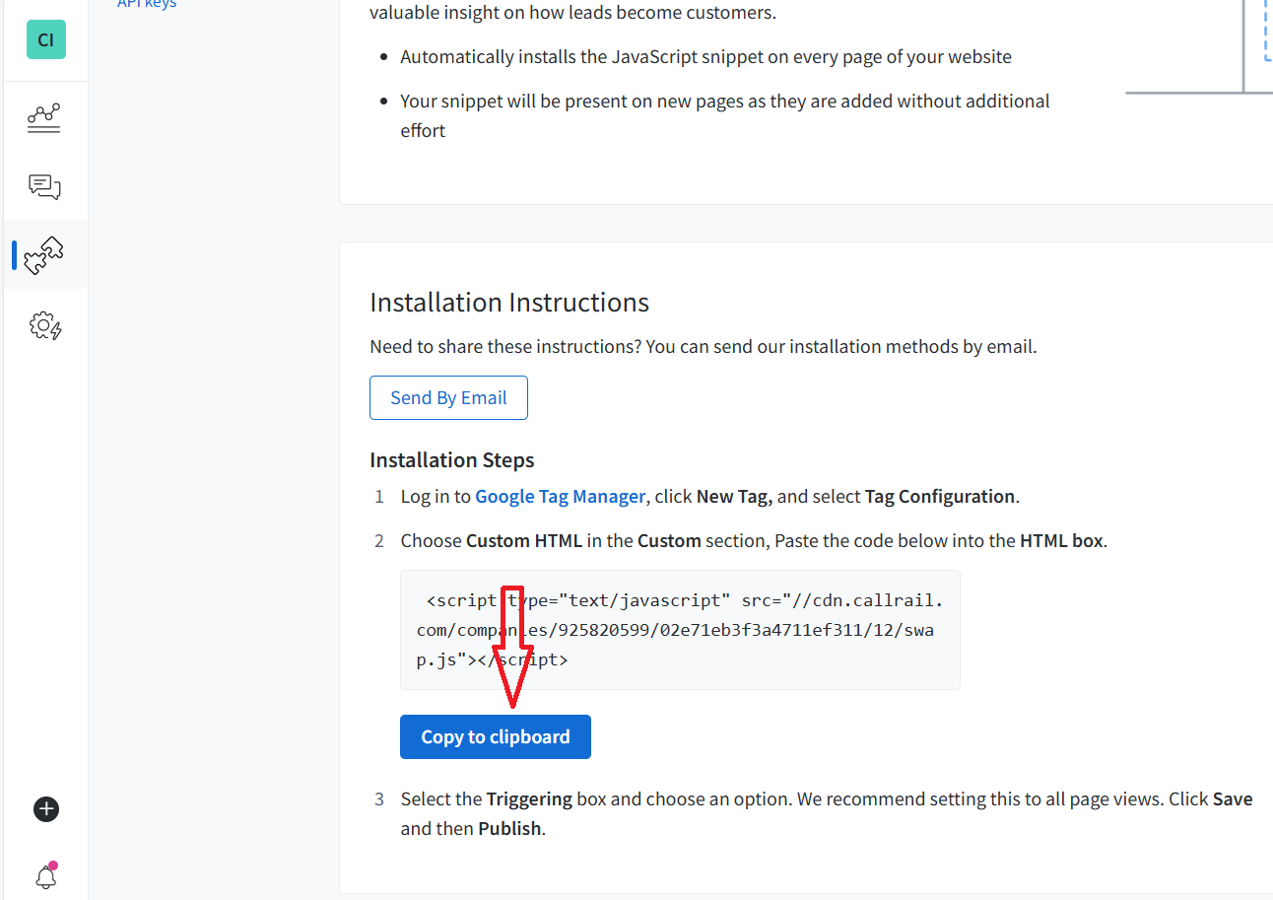This screenshot has height=900, width=1273.
Task: Open the analytics chart icon in sidebar
Action: coord(44,118)
